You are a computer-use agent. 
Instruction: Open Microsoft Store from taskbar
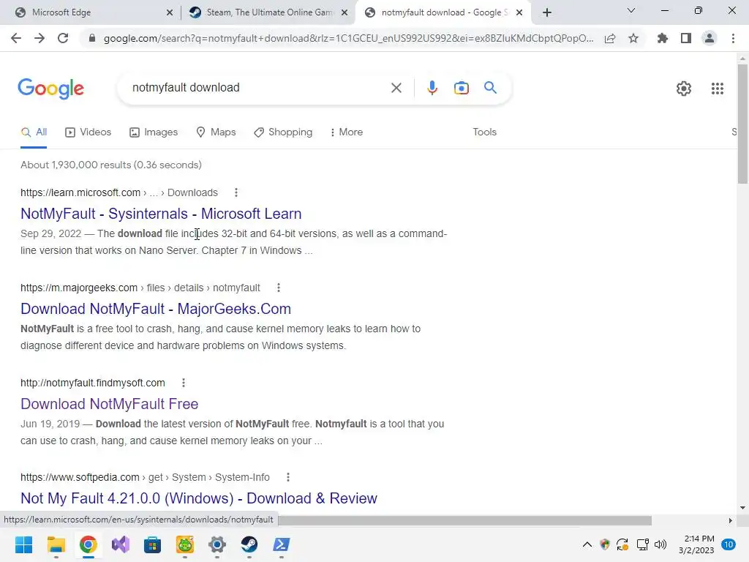152,544
